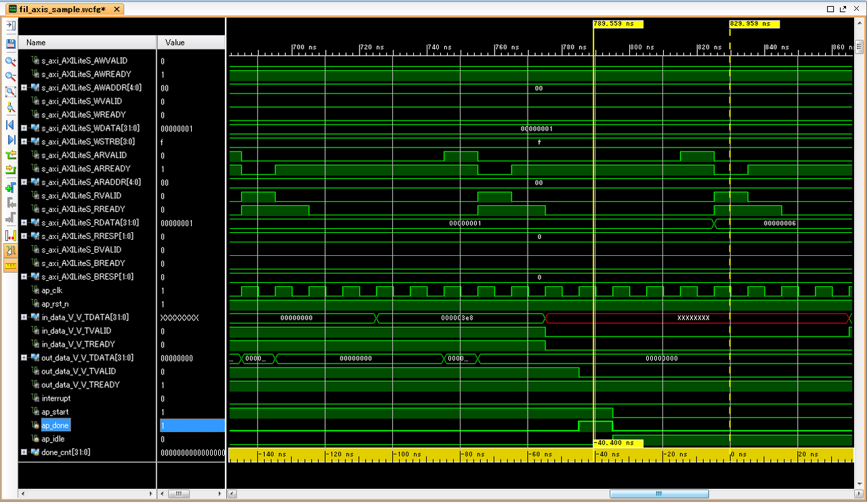
Task: Select the s_axi_AXILiteS_RREADY signal
Action: [83, 210]
